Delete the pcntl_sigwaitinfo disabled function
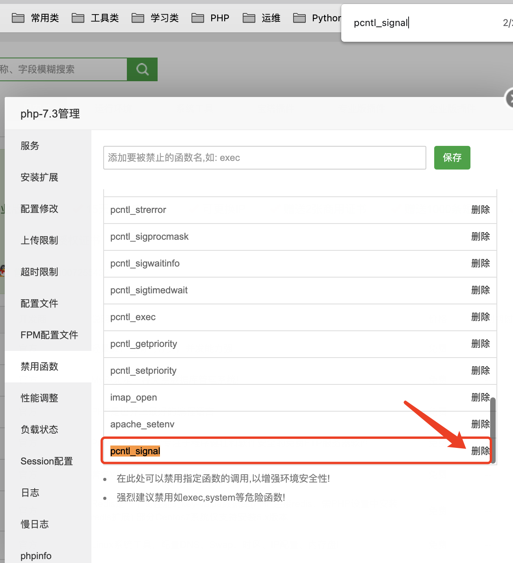 coord(481,263)
